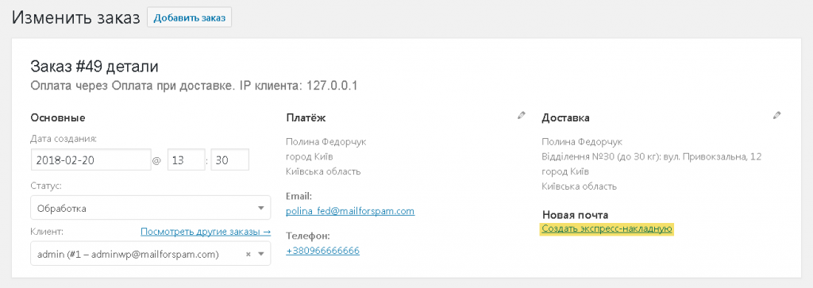Focus the creation date field 2018-02-20
The height and width of the screenshot is (288, 813).
click(91, 160)
